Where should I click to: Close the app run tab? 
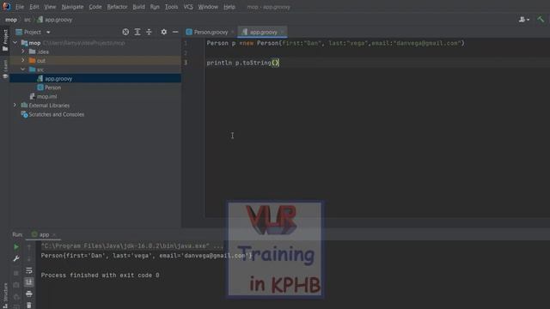(54, 234)
